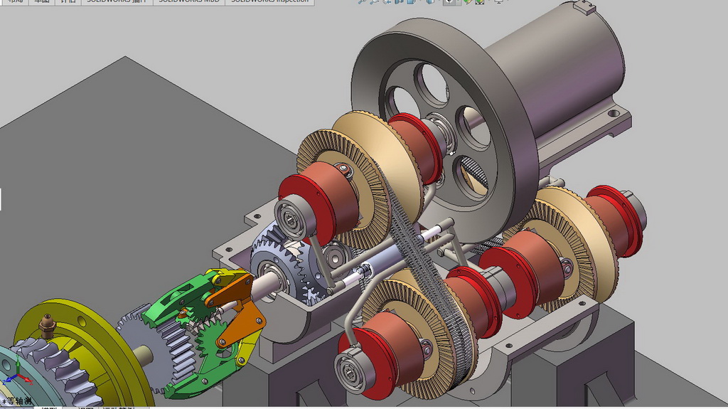Click the Previous View icon
Viewport: 728px width, 409px height.
click(x=386, y=1)
